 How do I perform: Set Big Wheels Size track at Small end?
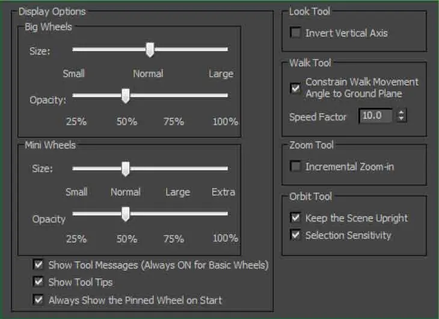(74, 49)
